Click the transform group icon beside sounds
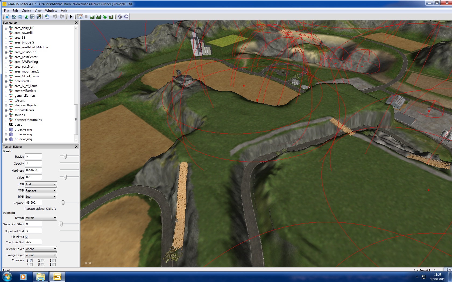The image size is (452, 282). click(11, 115)
